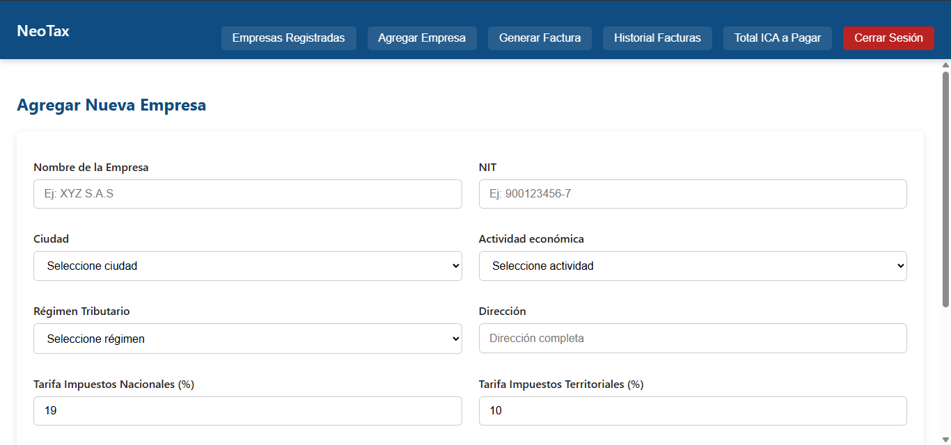951x445 pixels.
Task: Select the Tarifa Impuestos Territoriales field
Action: click(x=693, y=411)
